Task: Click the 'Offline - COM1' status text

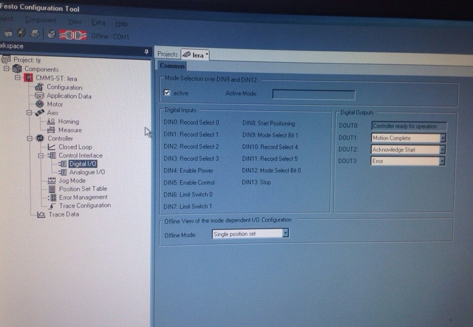Action: click(x=110, y=36)
